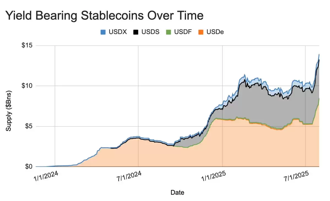Click the 7/1/2025 date axis label

coord(296,176)
